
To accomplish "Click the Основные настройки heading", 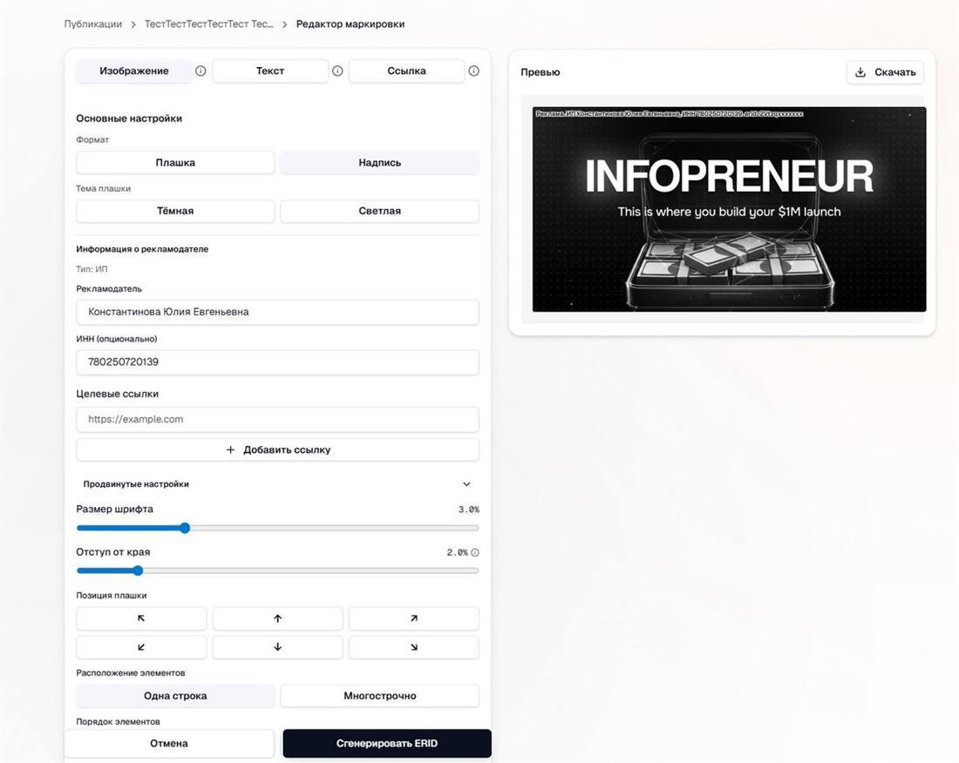I will (129, 118).
